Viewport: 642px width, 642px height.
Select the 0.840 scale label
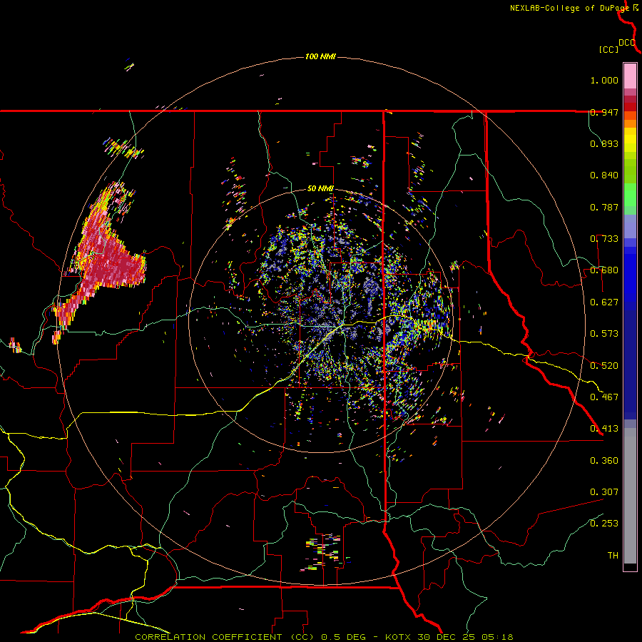[x=604, y=175]
